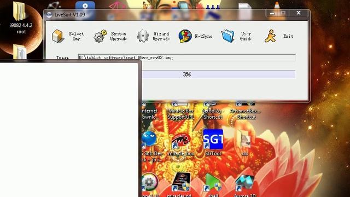
Task: Open the miracleund desktop shortcut
Action: [180, 185]
